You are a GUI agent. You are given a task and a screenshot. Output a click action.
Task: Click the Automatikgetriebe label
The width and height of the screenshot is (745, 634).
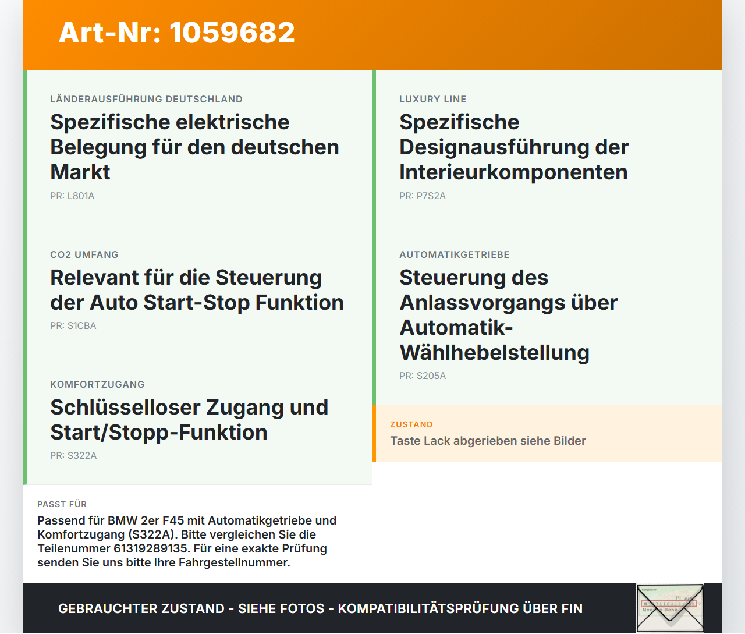coord(454,254)
